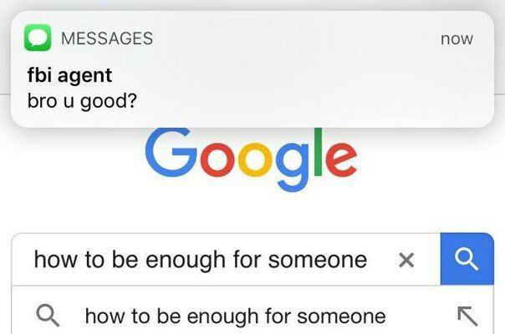This screenshot has width=505, height=334.
Task: Click the Google logo
Action: (x=251, y=159)
